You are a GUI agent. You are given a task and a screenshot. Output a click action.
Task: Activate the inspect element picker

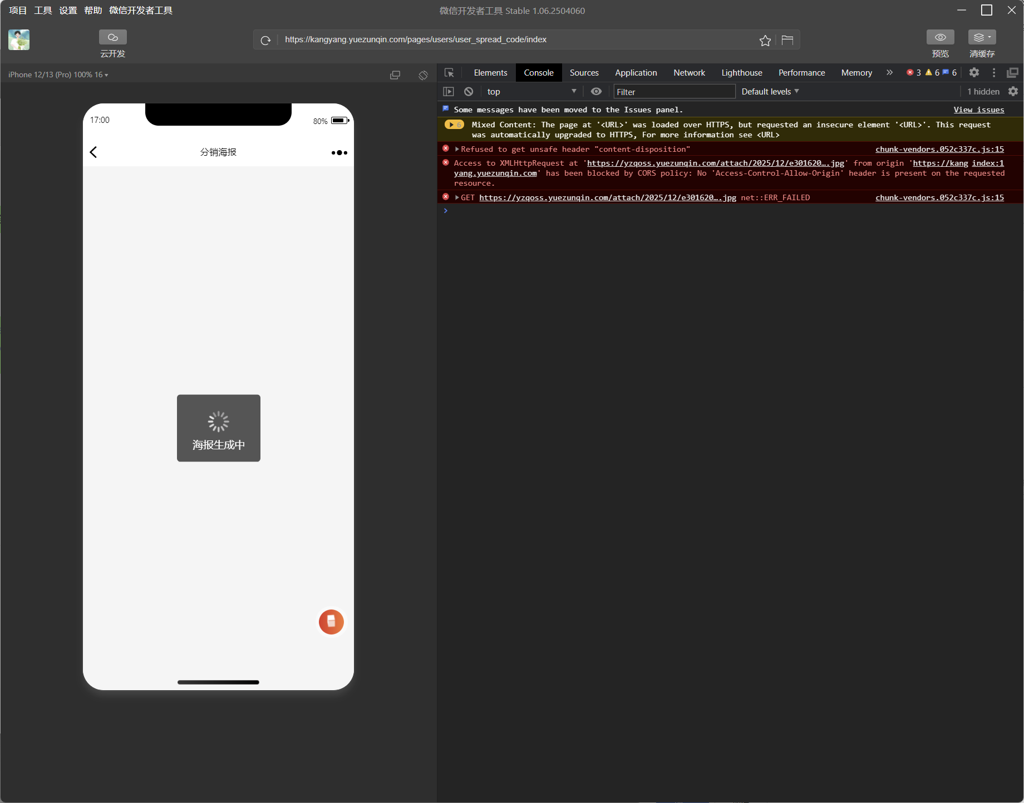[x=449, y=73]
